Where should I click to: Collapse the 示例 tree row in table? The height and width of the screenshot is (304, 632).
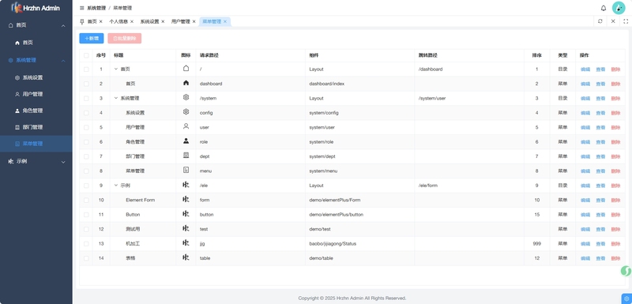(x=116, y=186)
